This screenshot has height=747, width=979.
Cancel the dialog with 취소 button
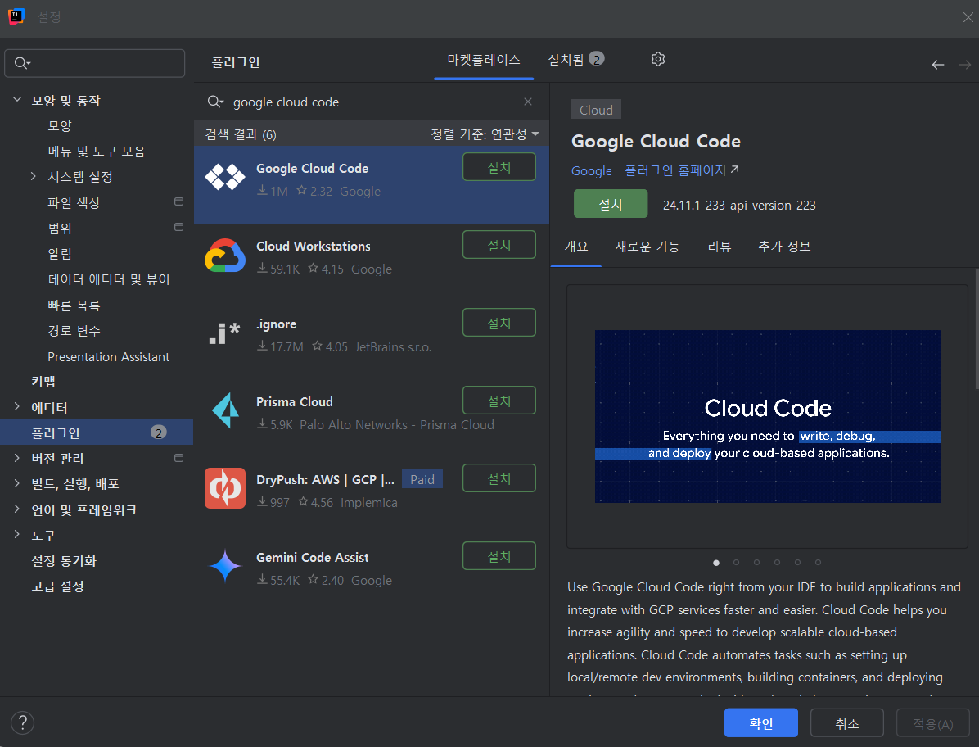[846, 722]
